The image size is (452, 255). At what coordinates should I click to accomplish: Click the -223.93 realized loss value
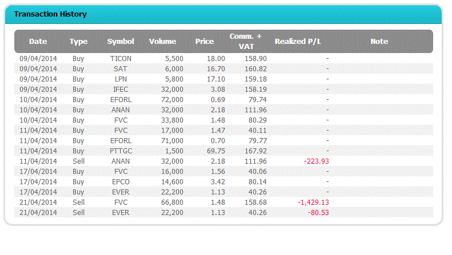tap(315, 161)
